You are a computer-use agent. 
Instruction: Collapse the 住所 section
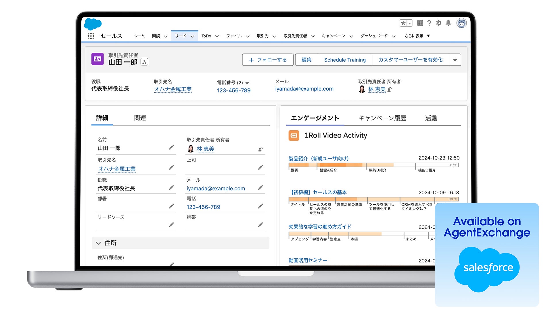pyautogui.click(x=98, y=243)
